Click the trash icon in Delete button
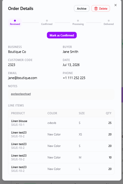 coord(96,9)
